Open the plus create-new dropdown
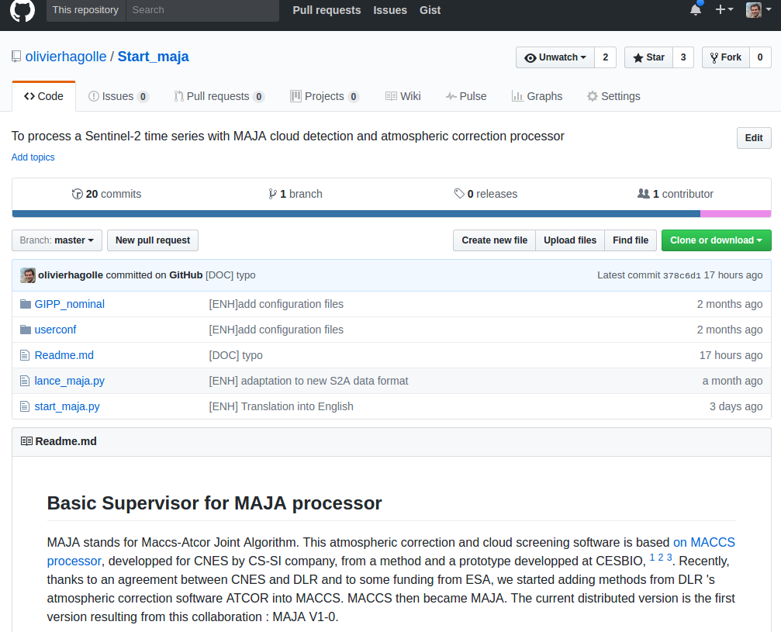The width and height of the screenshot is (781, 632). coord(724,9)
